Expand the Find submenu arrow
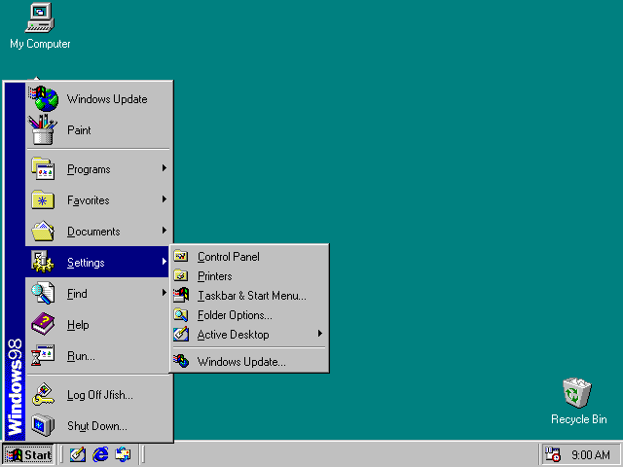The height and width of the screenshot is (467, 623). pos(165,293)
